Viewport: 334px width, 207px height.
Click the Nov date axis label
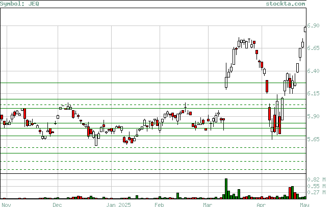(x=6, y=205)
